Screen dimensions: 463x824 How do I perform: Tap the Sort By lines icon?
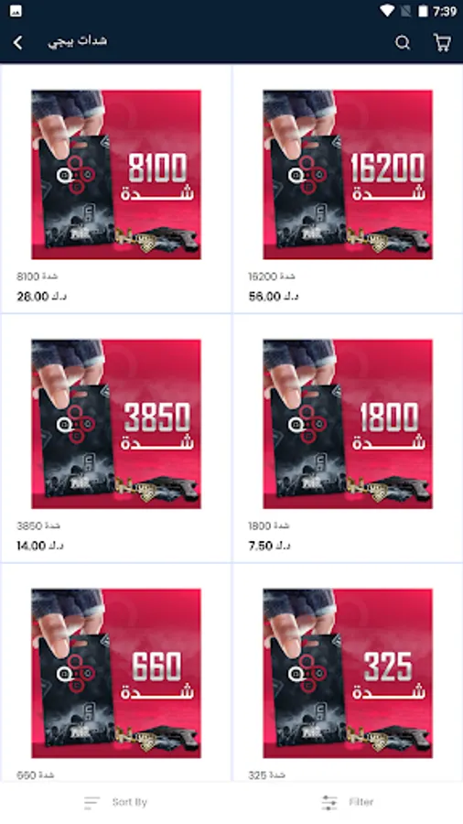pos(92,802)
